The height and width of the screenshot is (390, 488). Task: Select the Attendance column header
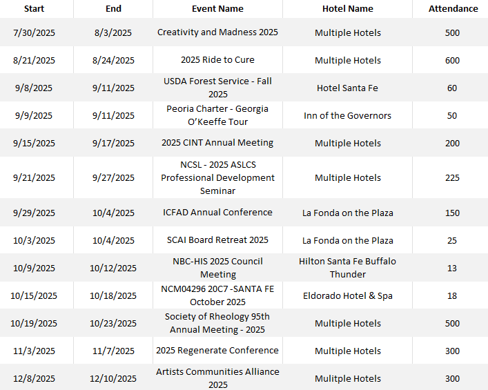453,9
